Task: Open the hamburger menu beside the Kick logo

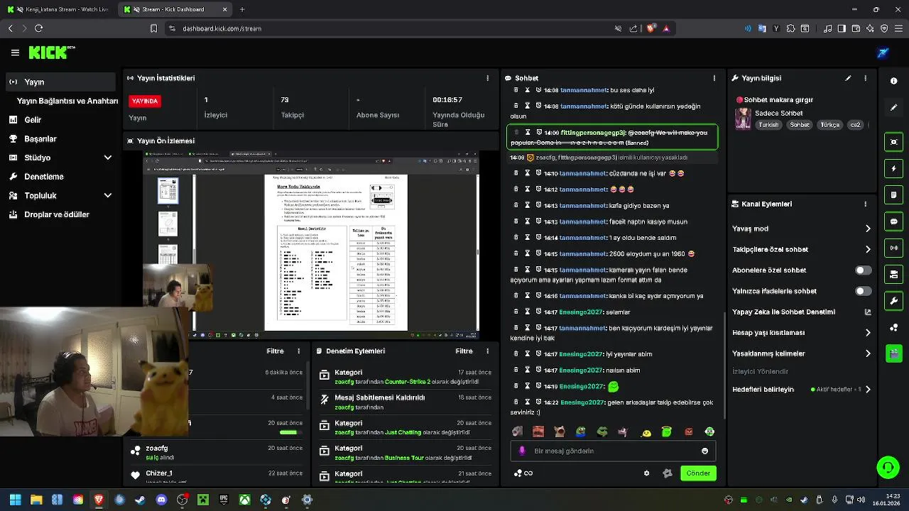Action: [x=15, y=53]
